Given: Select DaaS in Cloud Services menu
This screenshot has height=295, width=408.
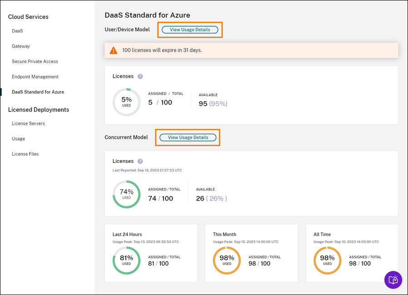Looking at the screenshot, I should [x=17, y=31].
